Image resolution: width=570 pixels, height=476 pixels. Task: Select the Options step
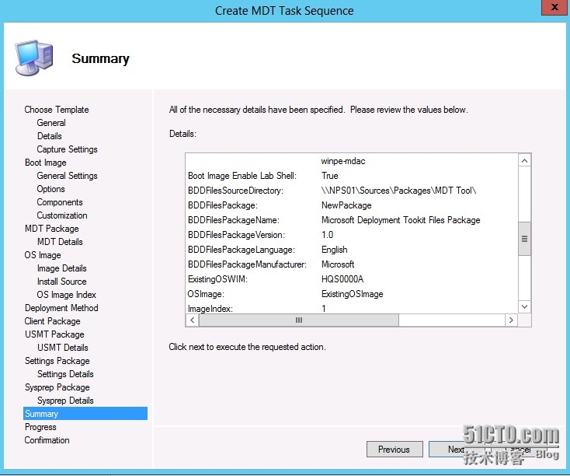click(51, 189)
